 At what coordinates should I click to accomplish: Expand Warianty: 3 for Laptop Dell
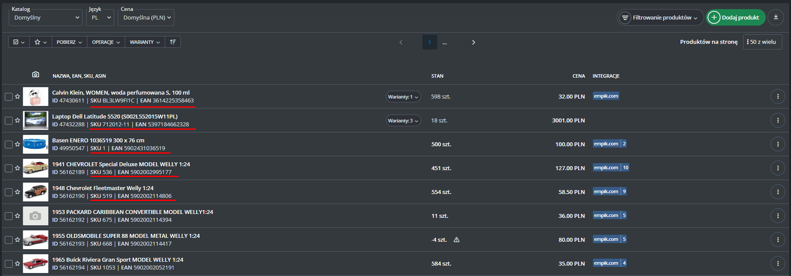coord(403,121)
